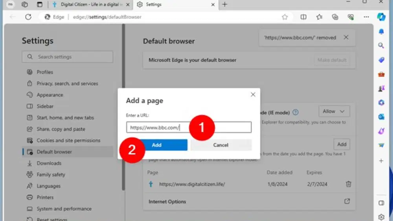393x221 pixels.
Task: Delete the digitalcitizen.life page entry
Action: pyautogui.click(x=348, y=184)
